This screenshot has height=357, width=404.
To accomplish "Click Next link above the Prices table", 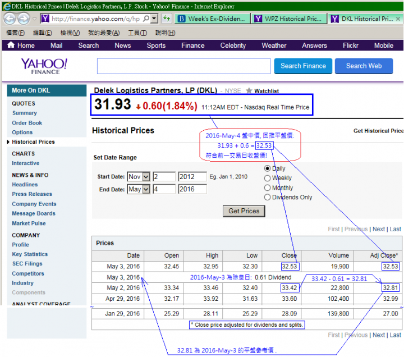I will [x=379, y=229].
